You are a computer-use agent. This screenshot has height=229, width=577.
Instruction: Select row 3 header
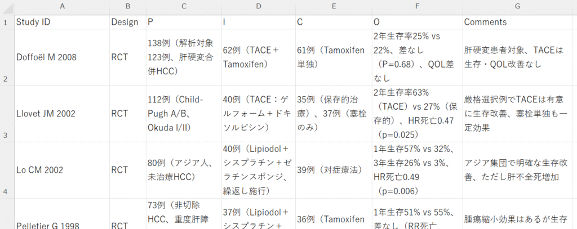click(6, 113)
